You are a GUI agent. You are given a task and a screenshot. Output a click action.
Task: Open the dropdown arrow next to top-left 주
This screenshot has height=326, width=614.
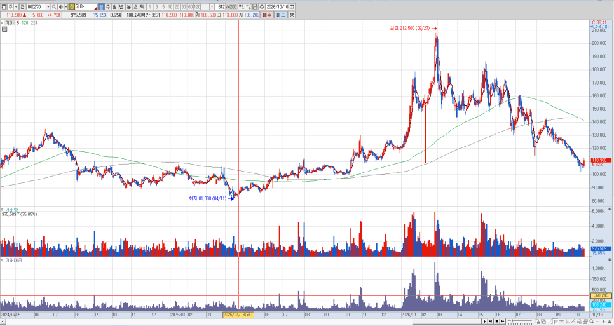pos(16,6)
